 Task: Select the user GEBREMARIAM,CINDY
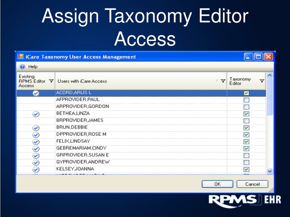[x=81, y=148]
